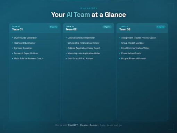The width and height of the screenshot is (177, 133).
Task: Click the 5 Agents badge on Team 03
Action: [161, 27]
